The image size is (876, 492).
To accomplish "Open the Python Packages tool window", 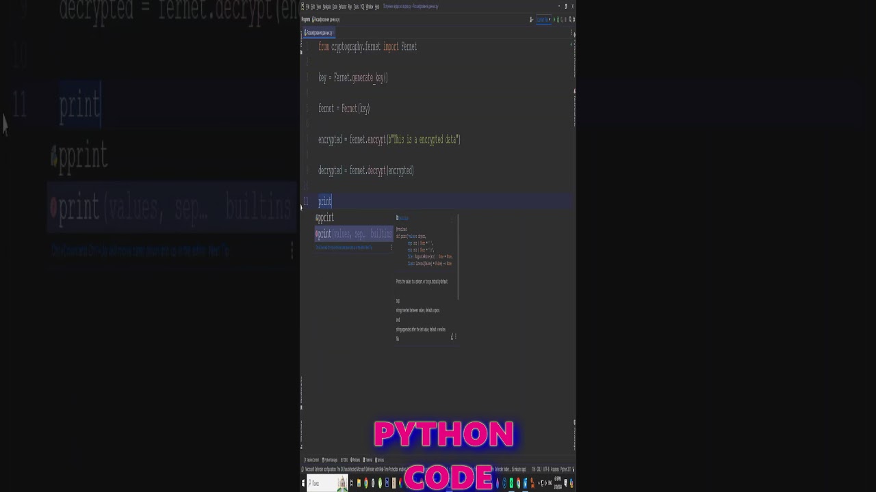I will coord(330,460).
